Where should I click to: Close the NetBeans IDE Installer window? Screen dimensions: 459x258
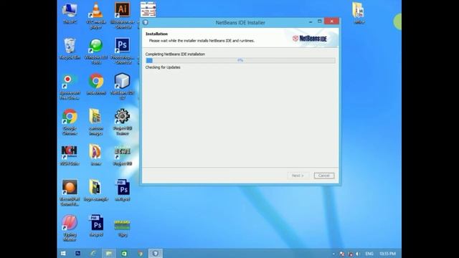coord(331,21)
